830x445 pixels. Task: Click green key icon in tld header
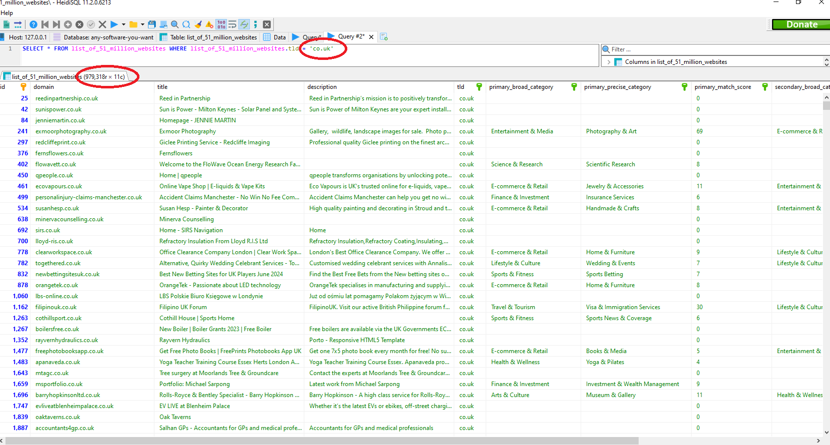click(x=479, y=87)
